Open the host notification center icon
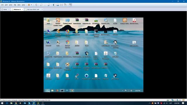The width and height of the screenshot is (187, 105). pos(183,103)
